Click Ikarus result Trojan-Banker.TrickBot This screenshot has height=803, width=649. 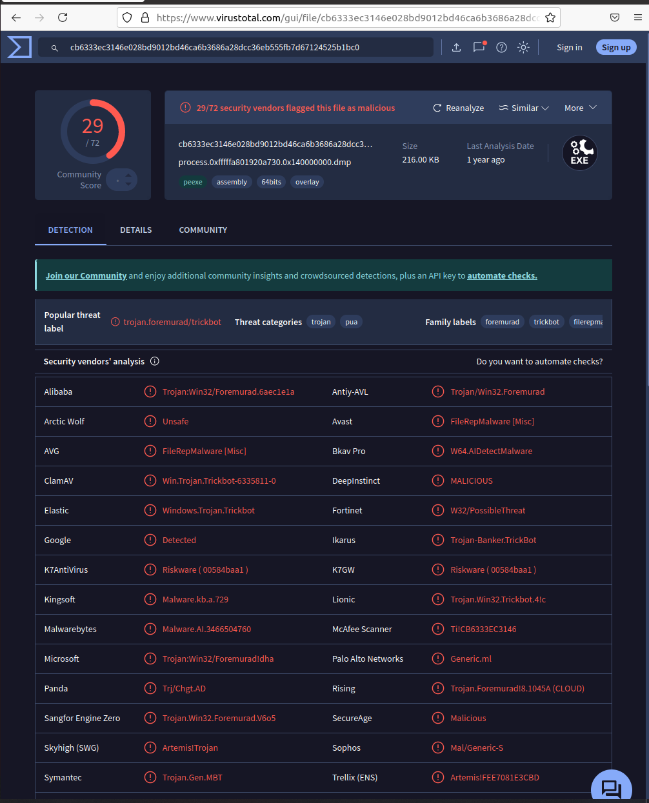[494, 540]
